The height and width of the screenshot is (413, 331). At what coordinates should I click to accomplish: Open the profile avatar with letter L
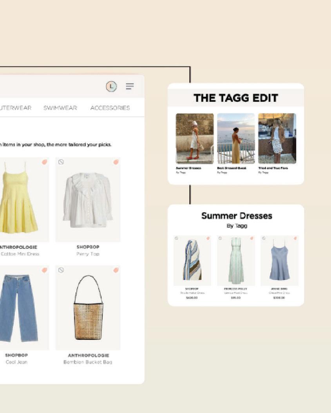point(111,86)
